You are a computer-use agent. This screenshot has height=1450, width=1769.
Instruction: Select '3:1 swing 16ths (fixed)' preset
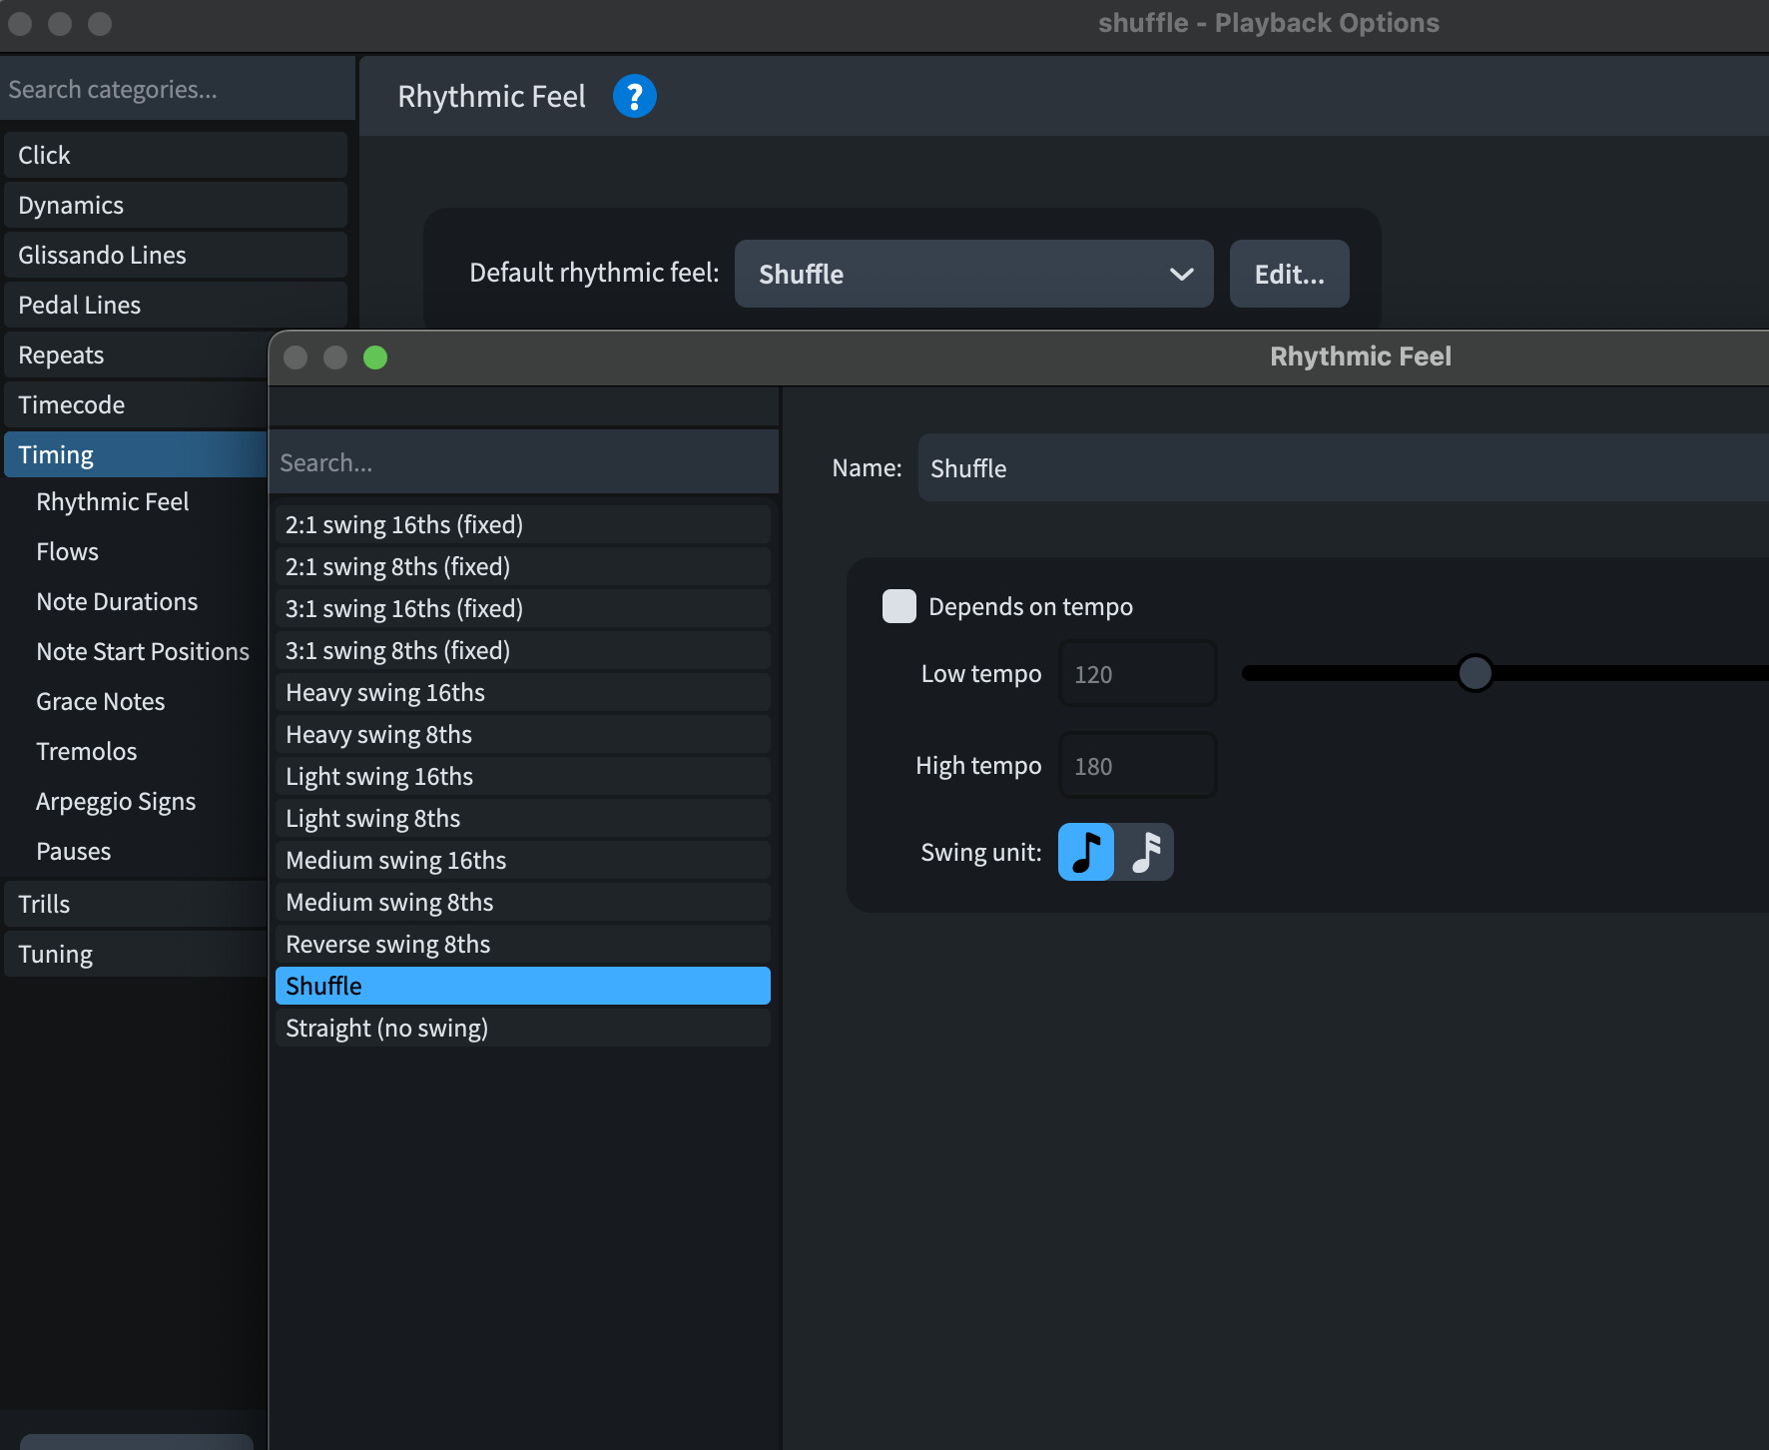(x=523, y=608)
